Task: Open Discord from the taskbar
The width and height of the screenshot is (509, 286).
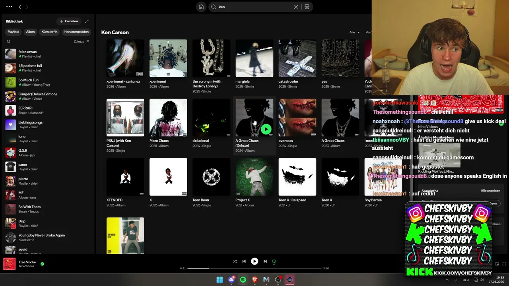Action: 231,280
